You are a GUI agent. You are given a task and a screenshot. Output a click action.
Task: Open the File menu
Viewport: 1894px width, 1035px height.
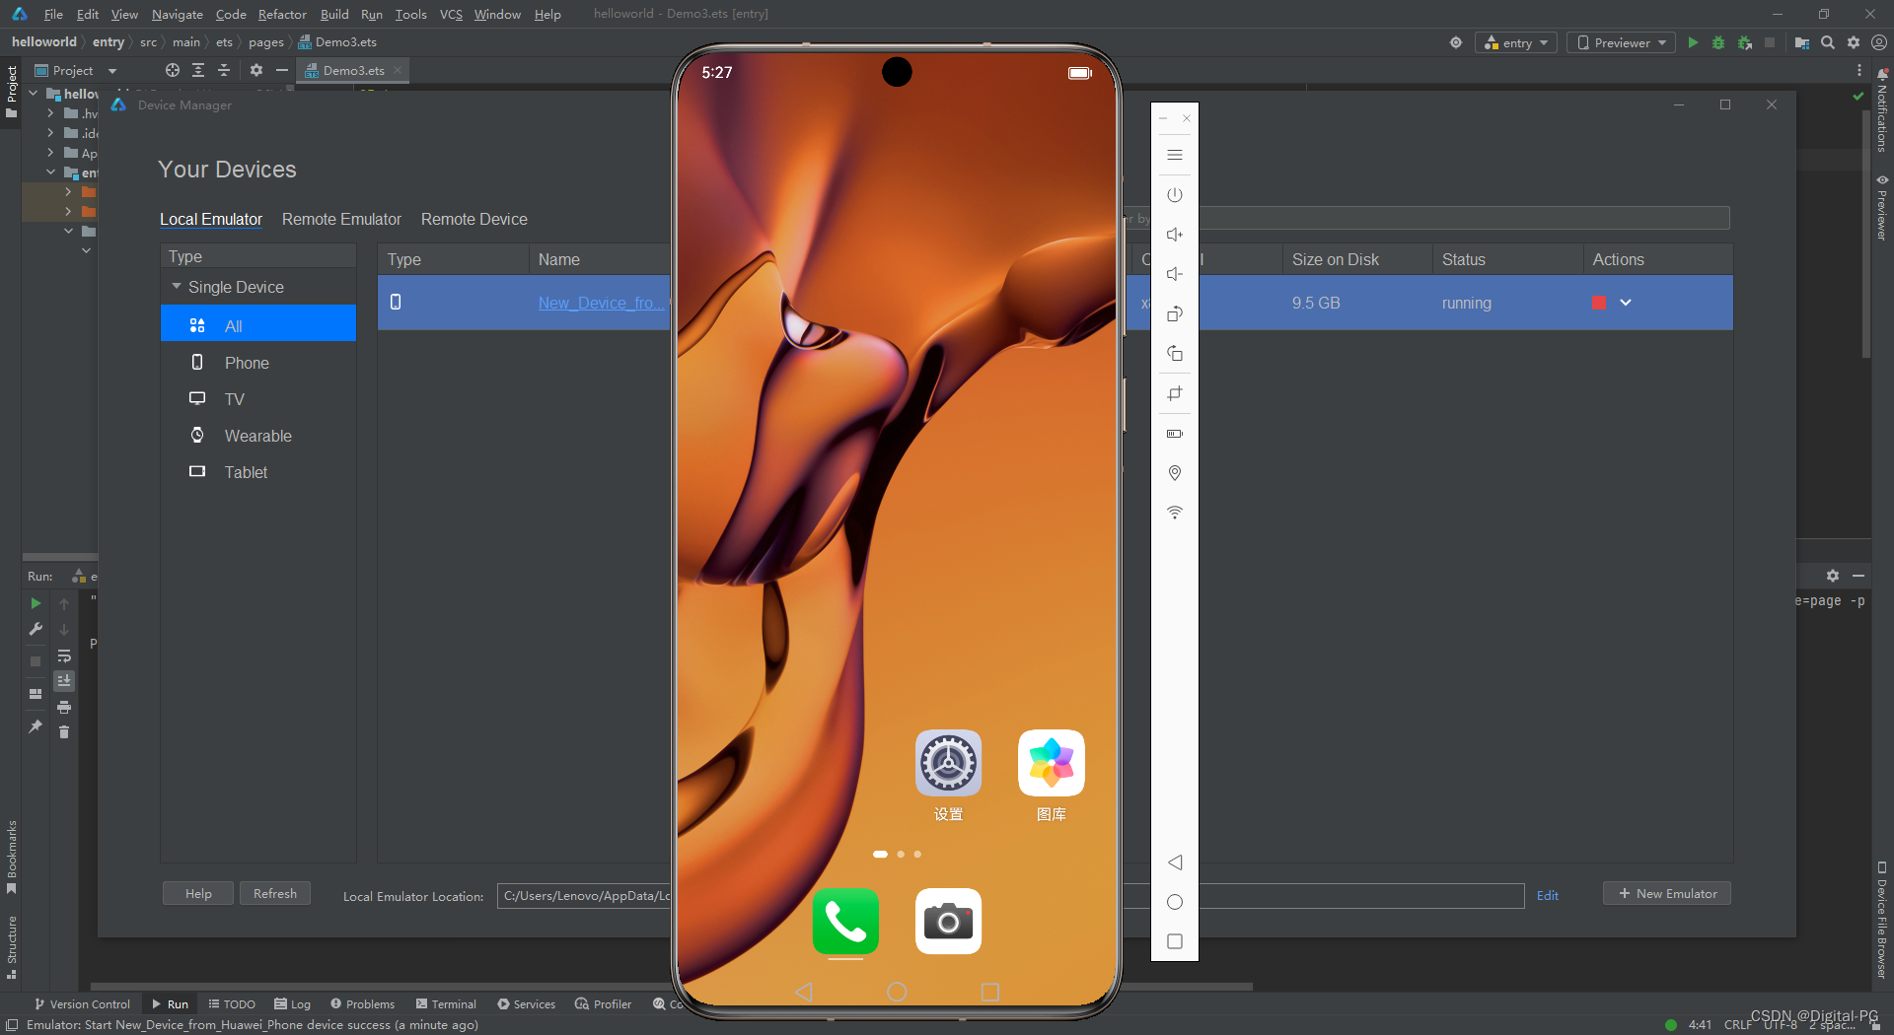pos(53,14)
